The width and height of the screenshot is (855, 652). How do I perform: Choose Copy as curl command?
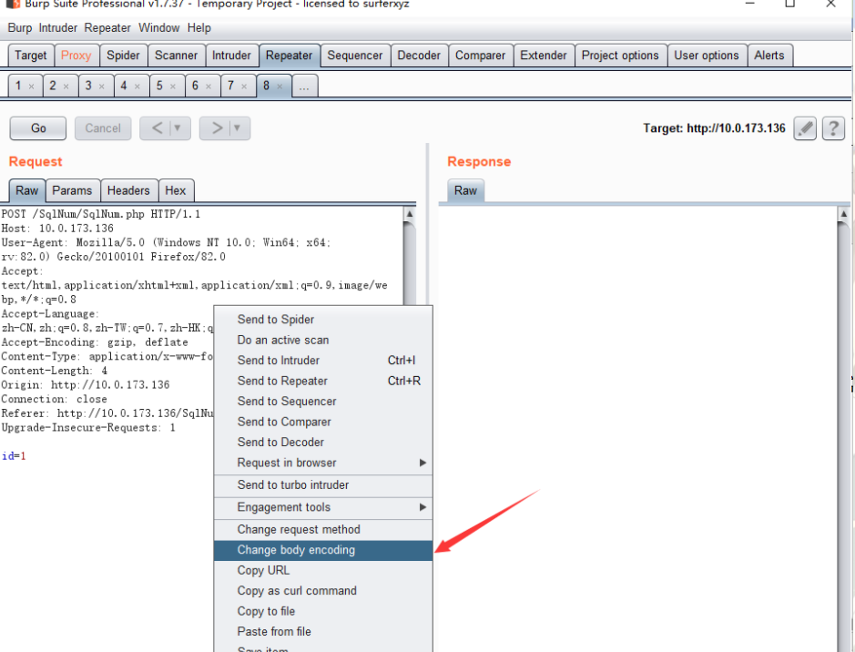click(323, 591)
